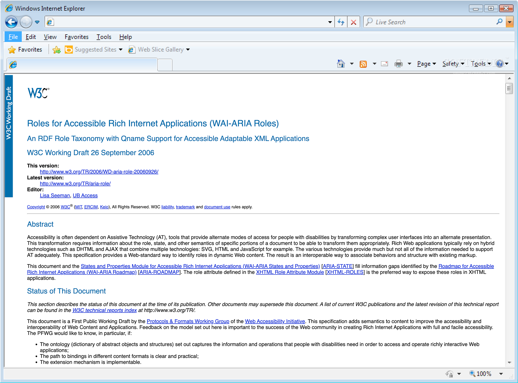Open the Favorites menu
This screenshot has height=383, width=518.
[x=77, y=37]
